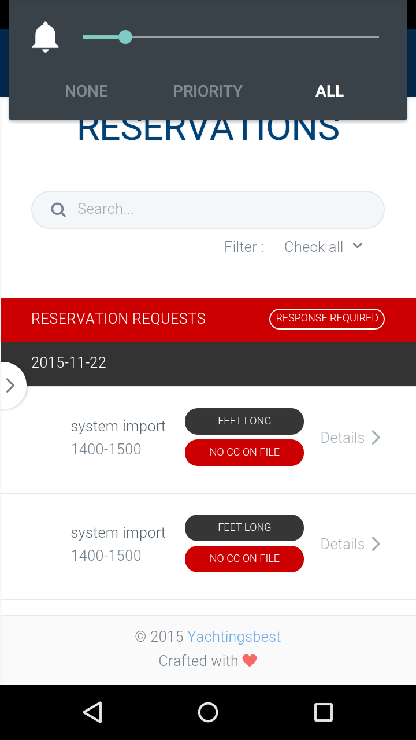Tap chevron beside first Details link
Viewport: 416px width, 740px height.
coord(376,438)
